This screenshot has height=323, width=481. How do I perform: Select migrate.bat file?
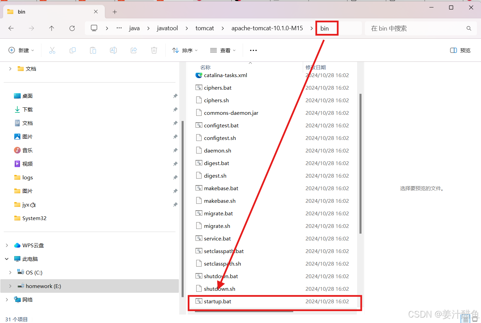click(218, 213)
